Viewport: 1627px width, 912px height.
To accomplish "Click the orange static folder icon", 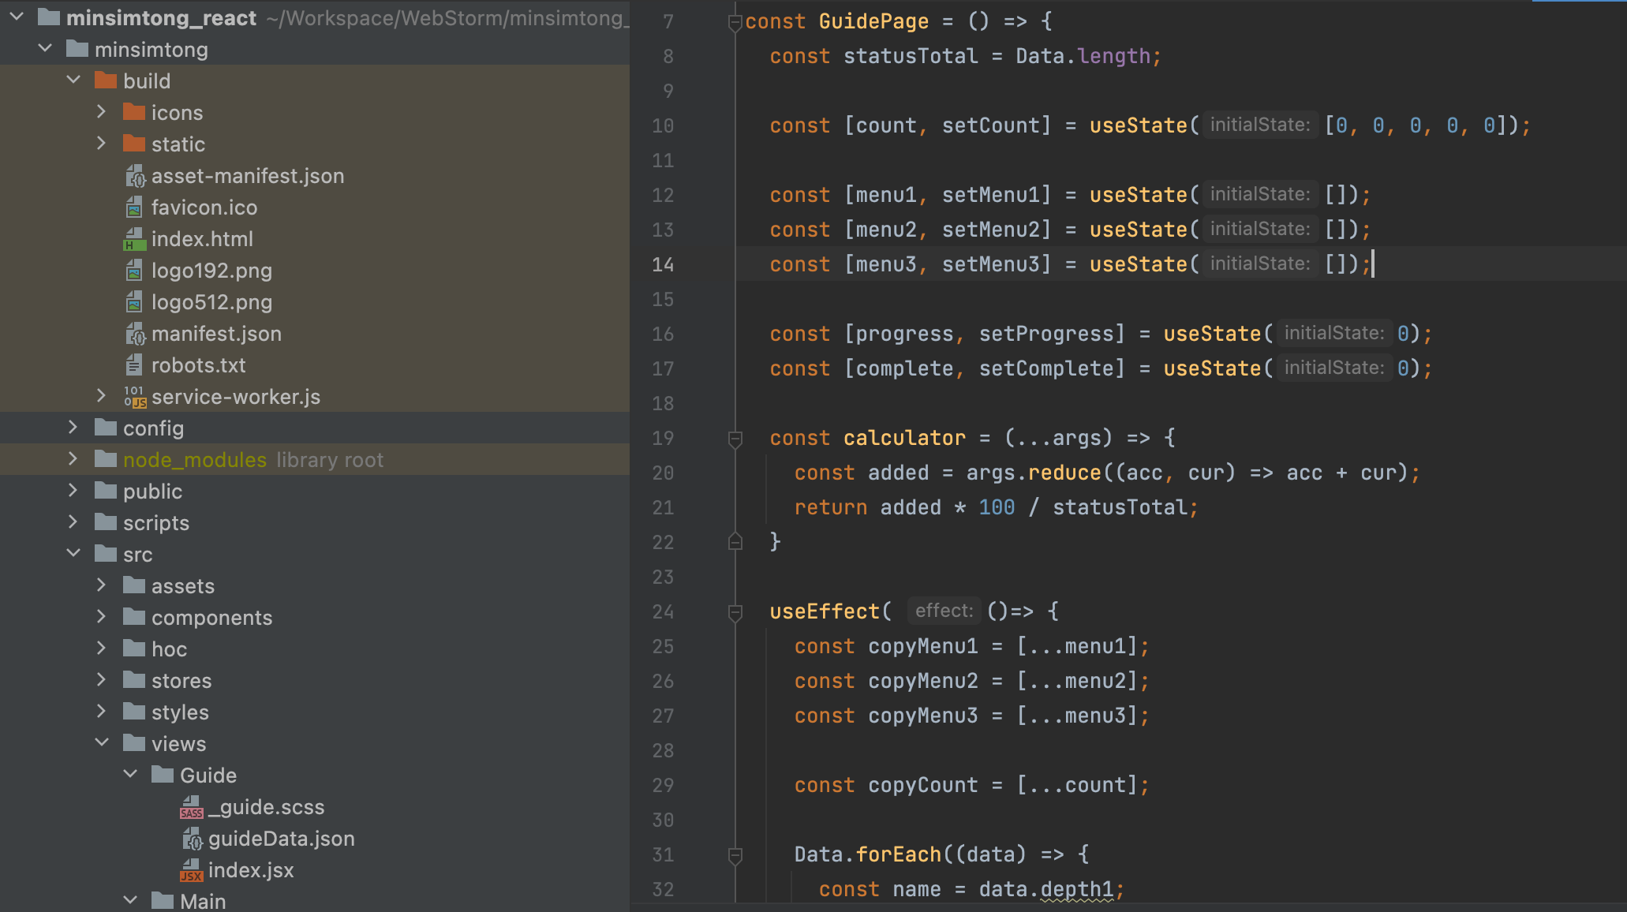I will [134, 144].
